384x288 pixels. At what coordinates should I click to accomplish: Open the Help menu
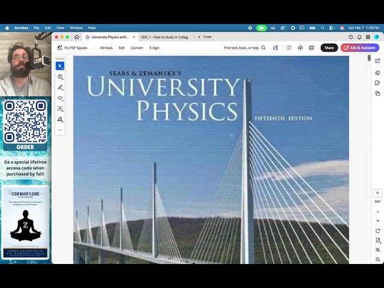coord(92,28)
